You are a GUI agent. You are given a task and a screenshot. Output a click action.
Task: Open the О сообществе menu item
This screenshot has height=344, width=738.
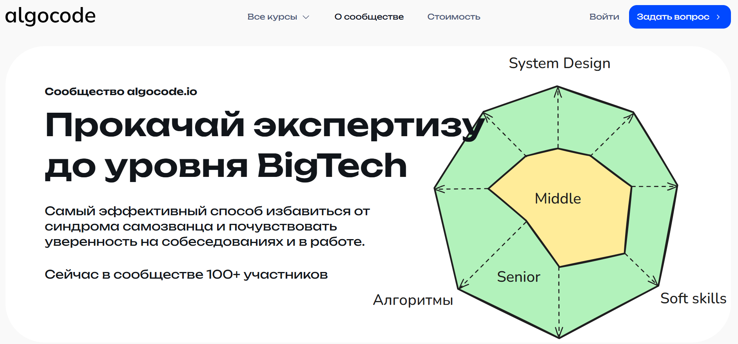click(x=369, y=16)
